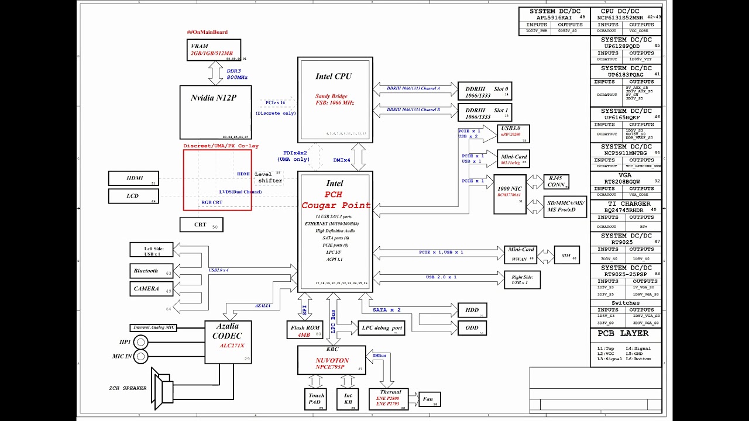Screen dimensions: 749x421
Task: Select the "Int. KB" block
Action: [348, 399]
